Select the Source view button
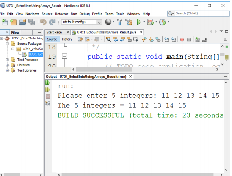The image size is (232, 176). 52,39
